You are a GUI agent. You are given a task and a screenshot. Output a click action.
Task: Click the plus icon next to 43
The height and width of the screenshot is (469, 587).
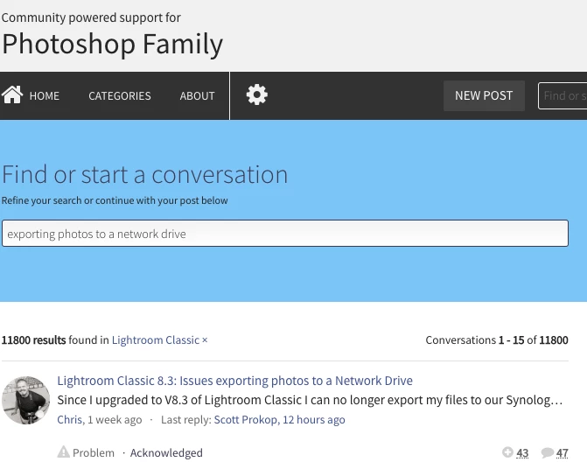point(507,452)
